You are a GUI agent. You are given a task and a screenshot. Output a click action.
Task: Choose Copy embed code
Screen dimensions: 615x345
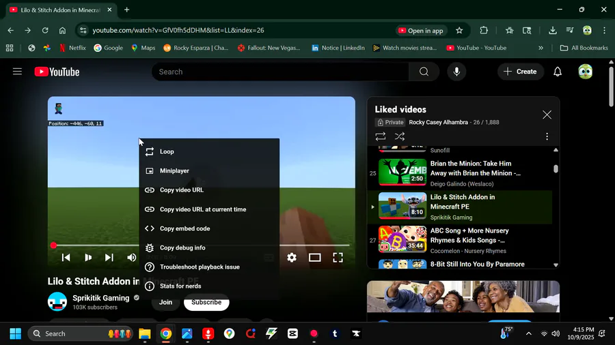coord(209,228)
